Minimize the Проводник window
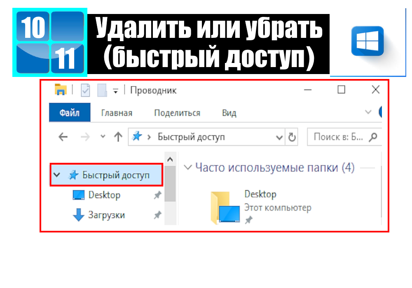The width and height of the screenshot is (412, 288). tap(308, 90)
